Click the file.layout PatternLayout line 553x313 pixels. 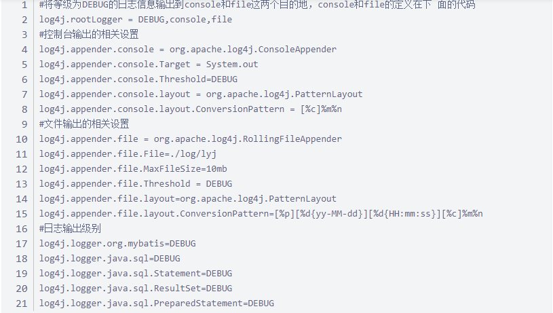click(x=187, y=199)
